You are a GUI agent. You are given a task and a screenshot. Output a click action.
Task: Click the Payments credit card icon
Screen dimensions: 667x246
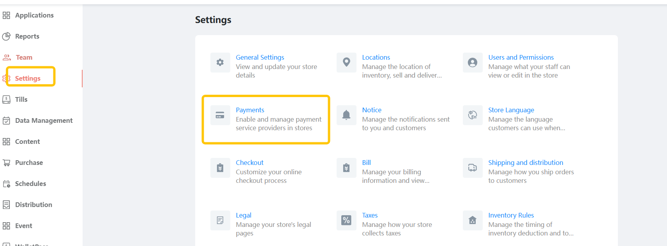click(220, 115)
